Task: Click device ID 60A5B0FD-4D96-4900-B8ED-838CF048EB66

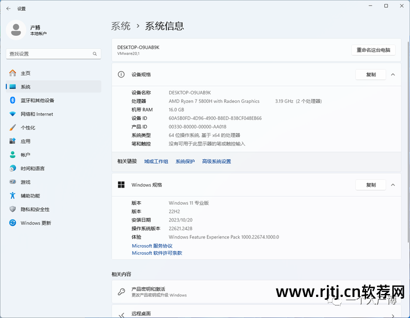Action: pos(215,118)
